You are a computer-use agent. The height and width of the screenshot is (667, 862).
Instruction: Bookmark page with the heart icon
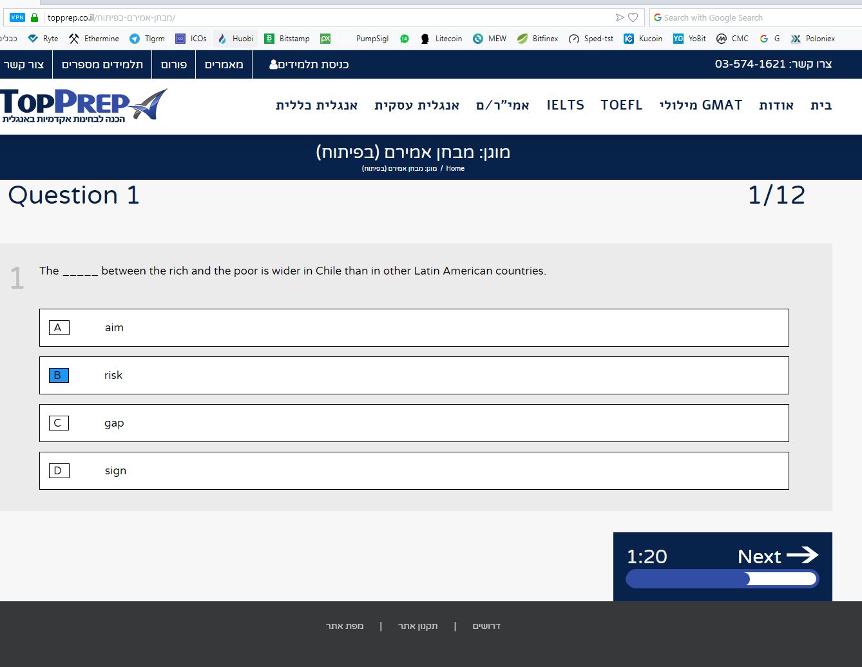point(633,17)
